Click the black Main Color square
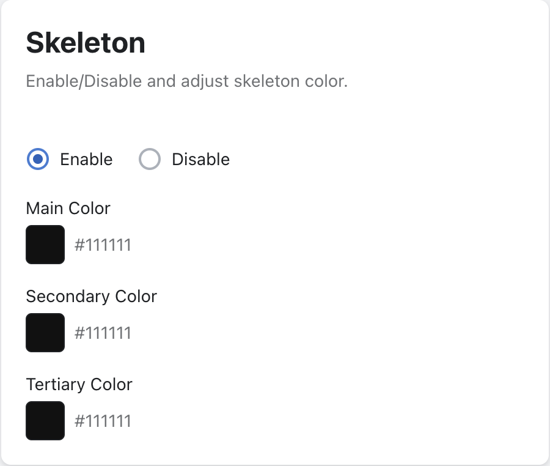550x466 pixels. click(45, 244)
